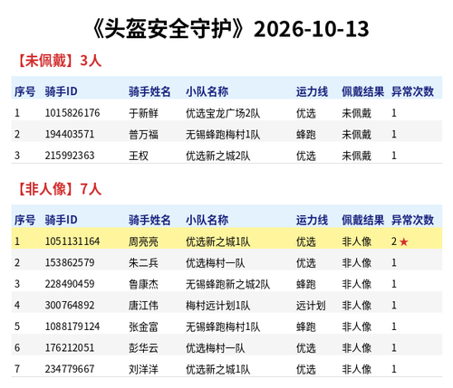Viewport: 453px width, 388px height.
Task: Click the 【非人像】7人 section heading
Action: point(60,189)
